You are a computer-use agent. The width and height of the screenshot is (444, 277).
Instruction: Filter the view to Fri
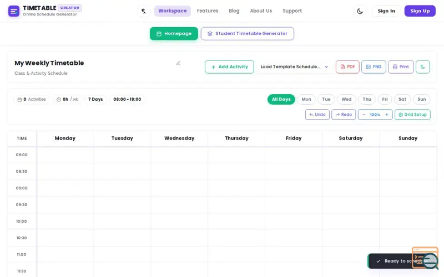[385, 100]
